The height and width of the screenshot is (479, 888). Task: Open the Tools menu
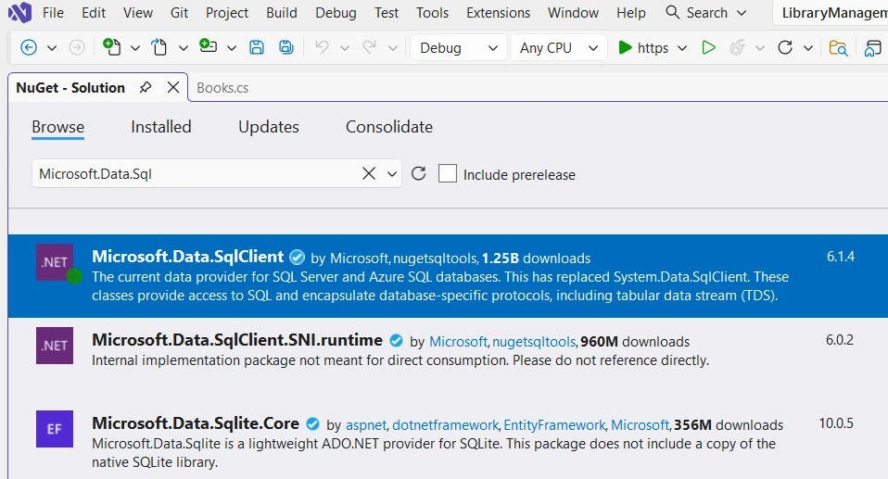(x=432, y=12)
